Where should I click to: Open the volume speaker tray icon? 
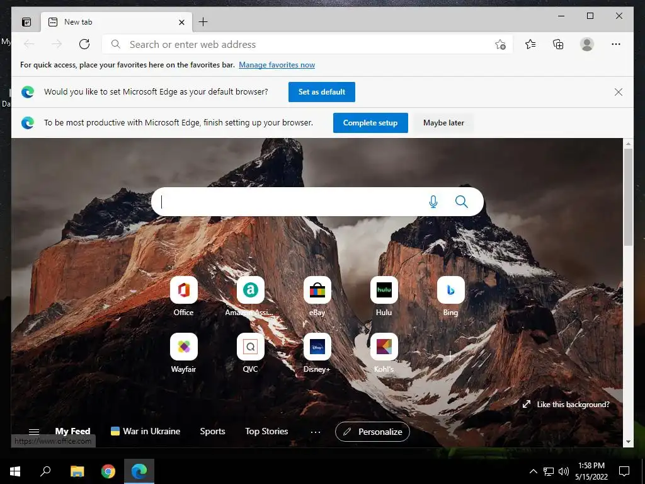[564, 471]
